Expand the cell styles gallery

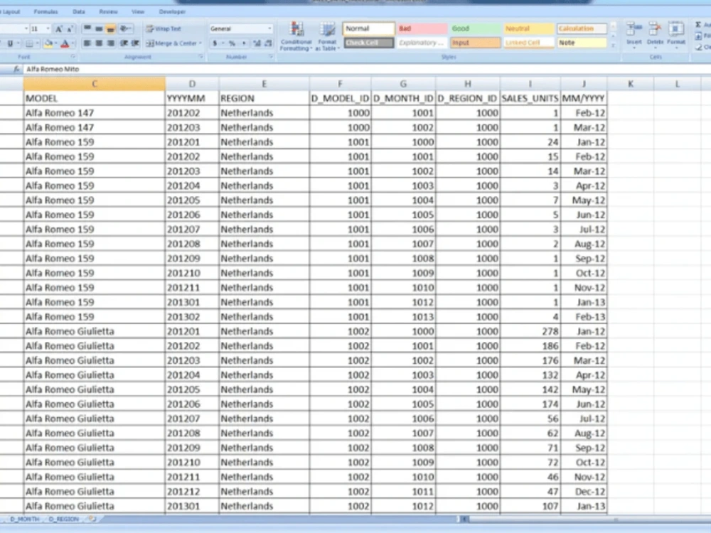[x=614, y=45]
